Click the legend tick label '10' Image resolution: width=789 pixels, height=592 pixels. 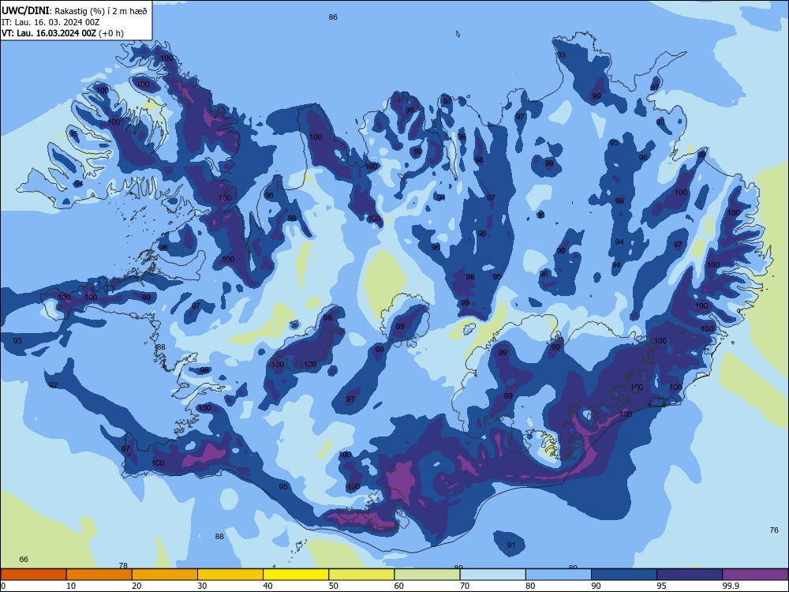(71, 586)
